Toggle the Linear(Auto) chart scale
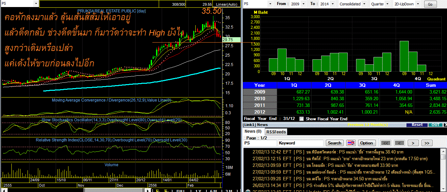The width and height of the screenshot is (447, 192). 227,4
